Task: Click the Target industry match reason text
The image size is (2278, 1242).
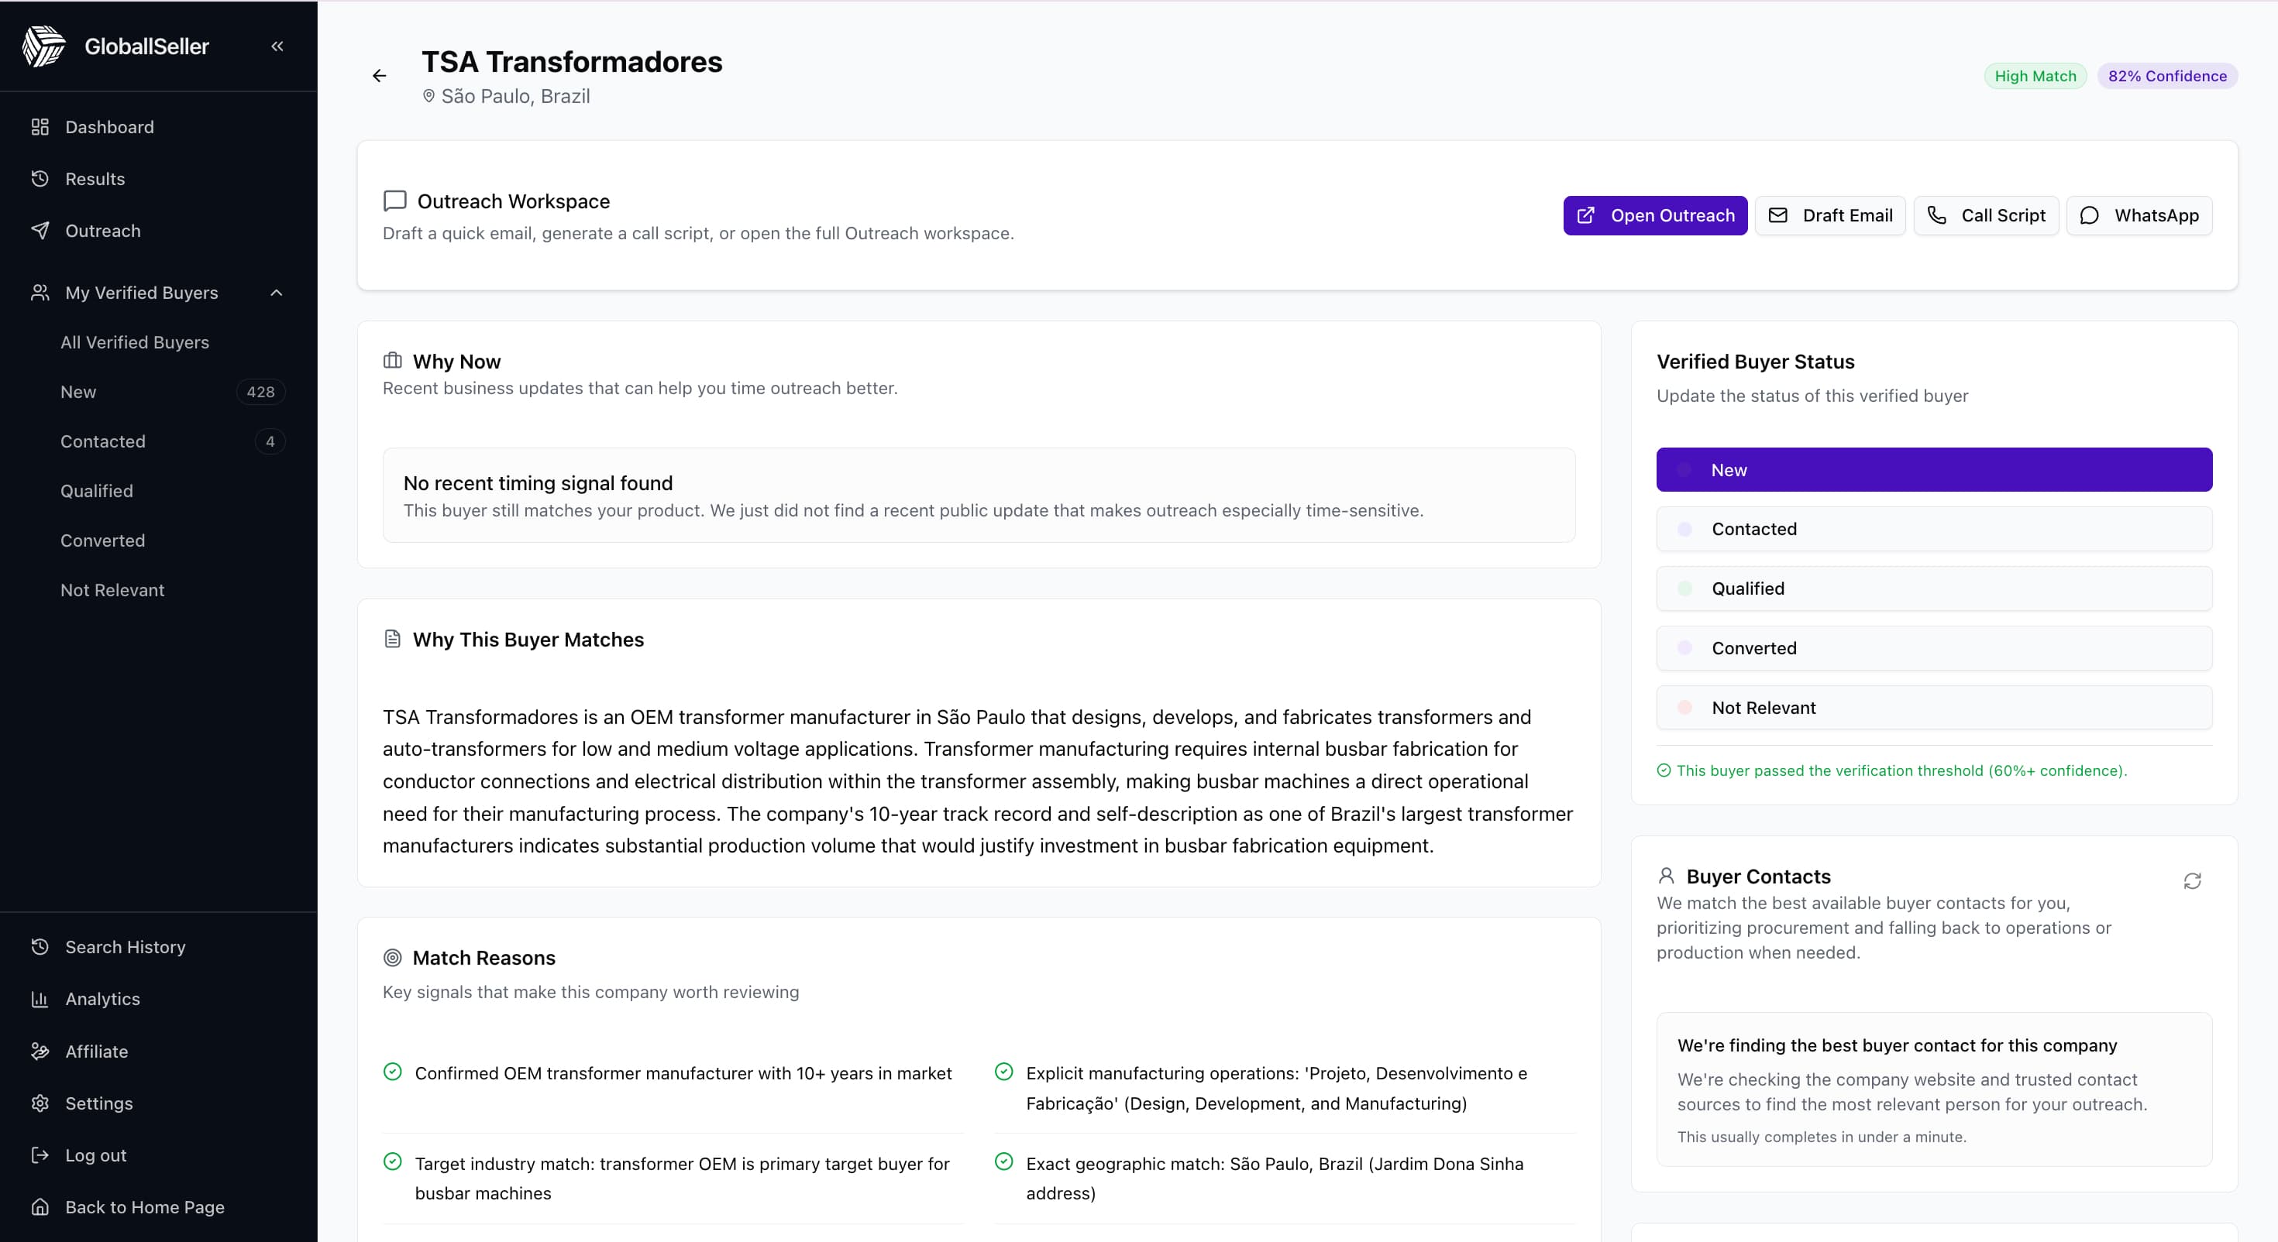Action: click(682, 1179)
